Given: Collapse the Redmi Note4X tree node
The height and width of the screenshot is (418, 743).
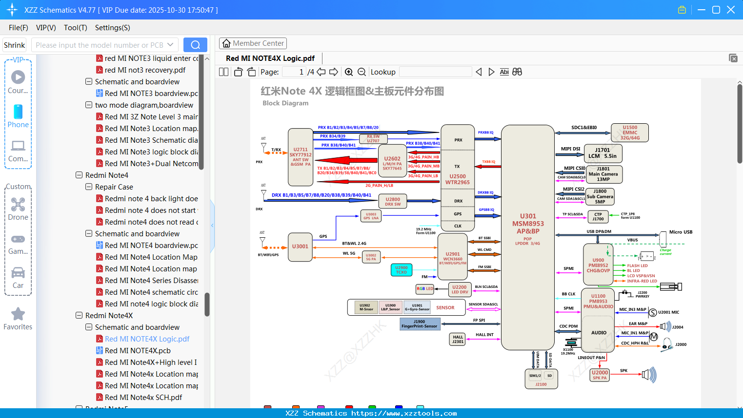Looking at the screenshot, I should [79, 315].
